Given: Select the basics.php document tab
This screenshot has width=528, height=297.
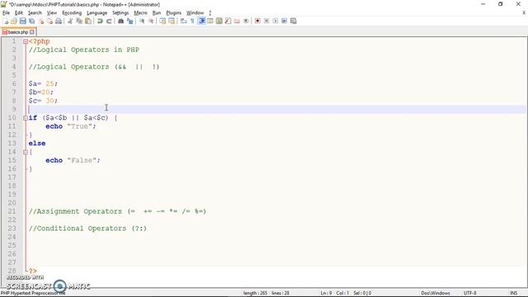Looking at the screenshot, I should point(17,32).
